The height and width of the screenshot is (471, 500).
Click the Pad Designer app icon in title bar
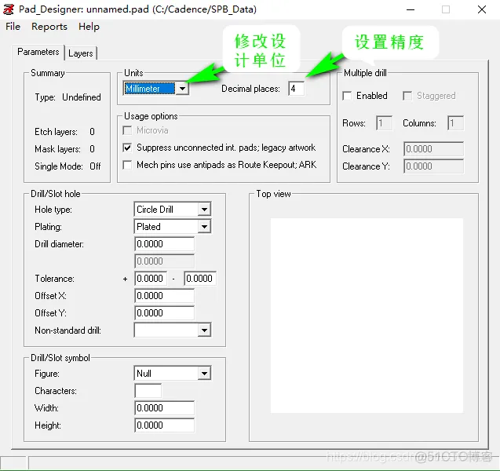tap(9, 9)
